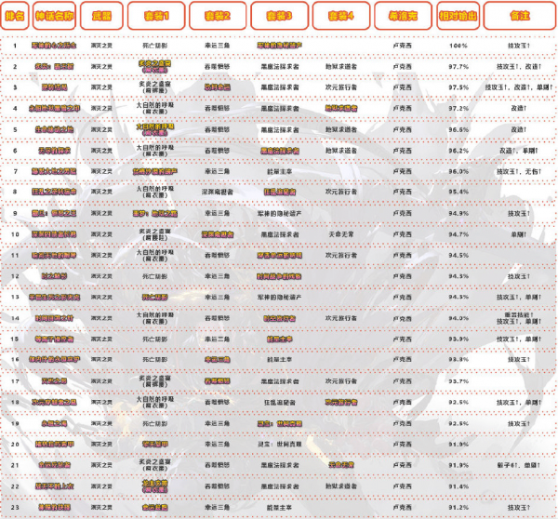Select 改造↑ remark in row 4
Viewport: 558px width, 519px height.
point(519,108)
